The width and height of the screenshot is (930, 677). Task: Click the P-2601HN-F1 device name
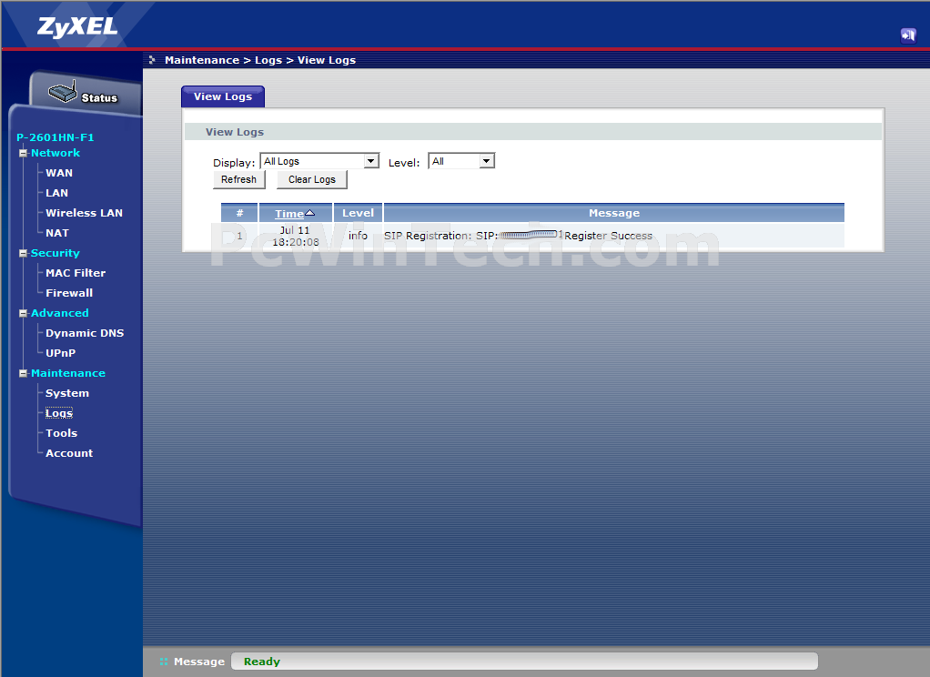coord(56,137)
